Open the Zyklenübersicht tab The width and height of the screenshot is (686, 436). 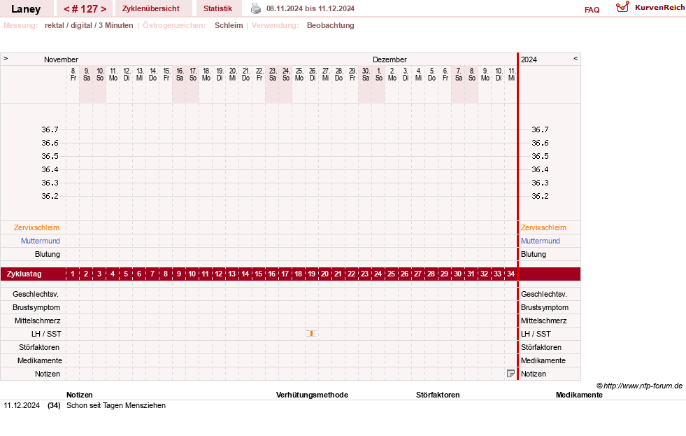[x=151, y=8]
